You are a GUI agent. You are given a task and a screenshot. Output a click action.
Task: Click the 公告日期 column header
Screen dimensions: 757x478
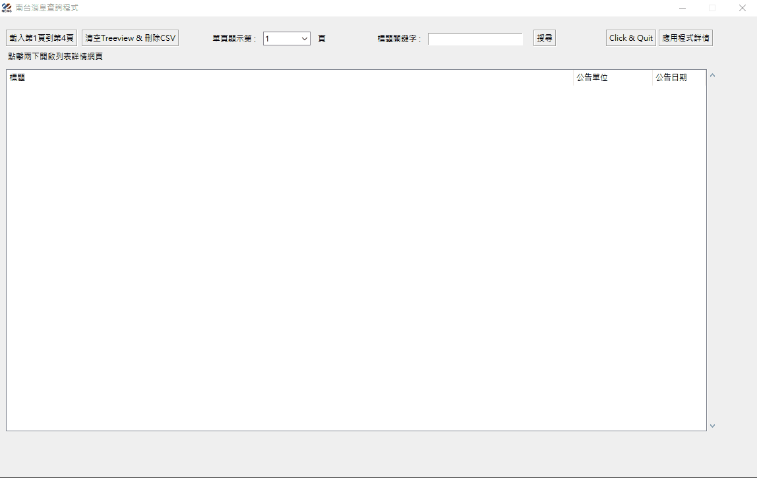click(x=678, y=78)
